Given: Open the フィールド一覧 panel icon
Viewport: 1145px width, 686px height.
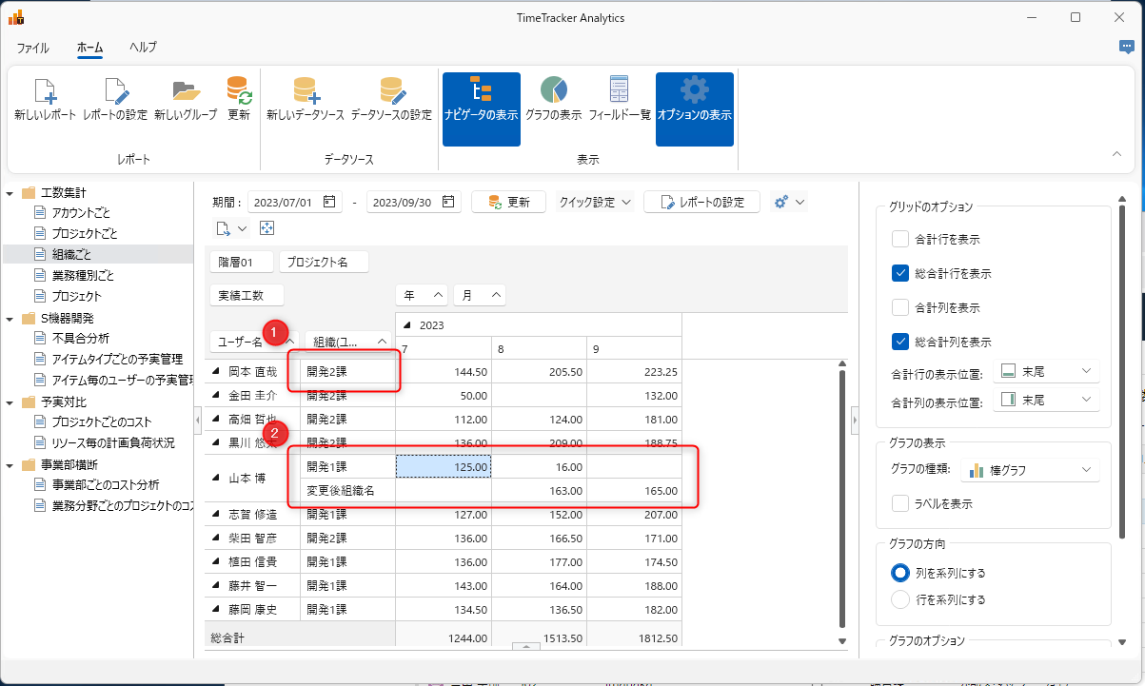Looking at the screenshot, I should (620, 91).
